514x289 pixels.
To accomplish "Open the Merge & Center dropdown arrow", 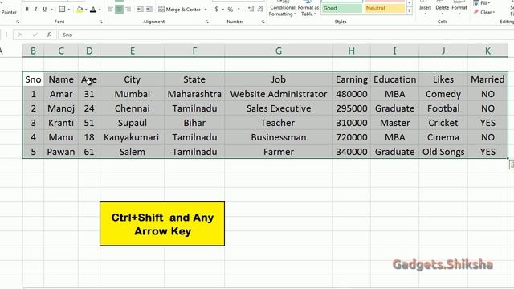I will (206, 10).
